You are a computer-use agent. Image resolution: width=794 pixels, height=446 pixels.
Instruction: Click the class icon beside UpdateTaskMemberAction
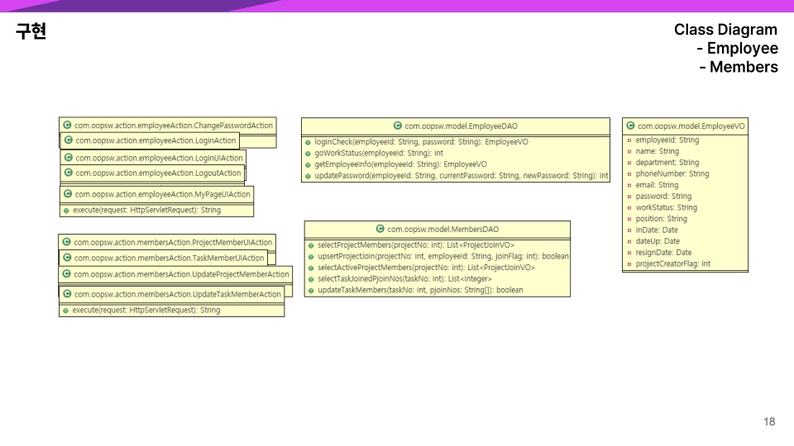[x=67, y=293]
